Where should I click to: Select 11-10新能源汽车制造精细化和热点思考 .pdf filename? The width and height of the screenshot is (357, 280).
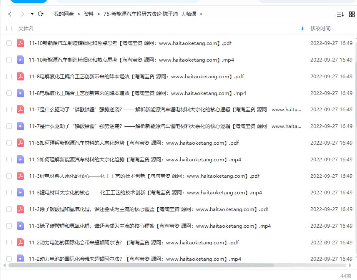[130, 43]
